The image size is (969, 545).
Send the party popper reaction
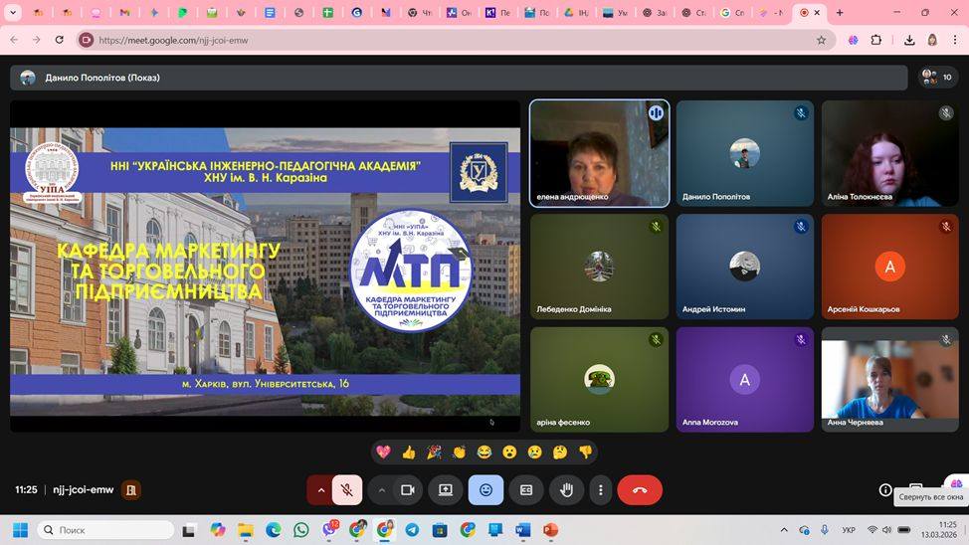[x=434, y=453]
